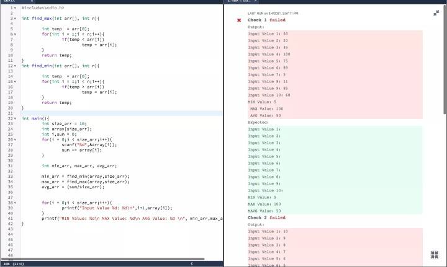The image size is (447, 267).
Task: Click the printf 'Input Value' statement on line 39
Action: point(117,208)
